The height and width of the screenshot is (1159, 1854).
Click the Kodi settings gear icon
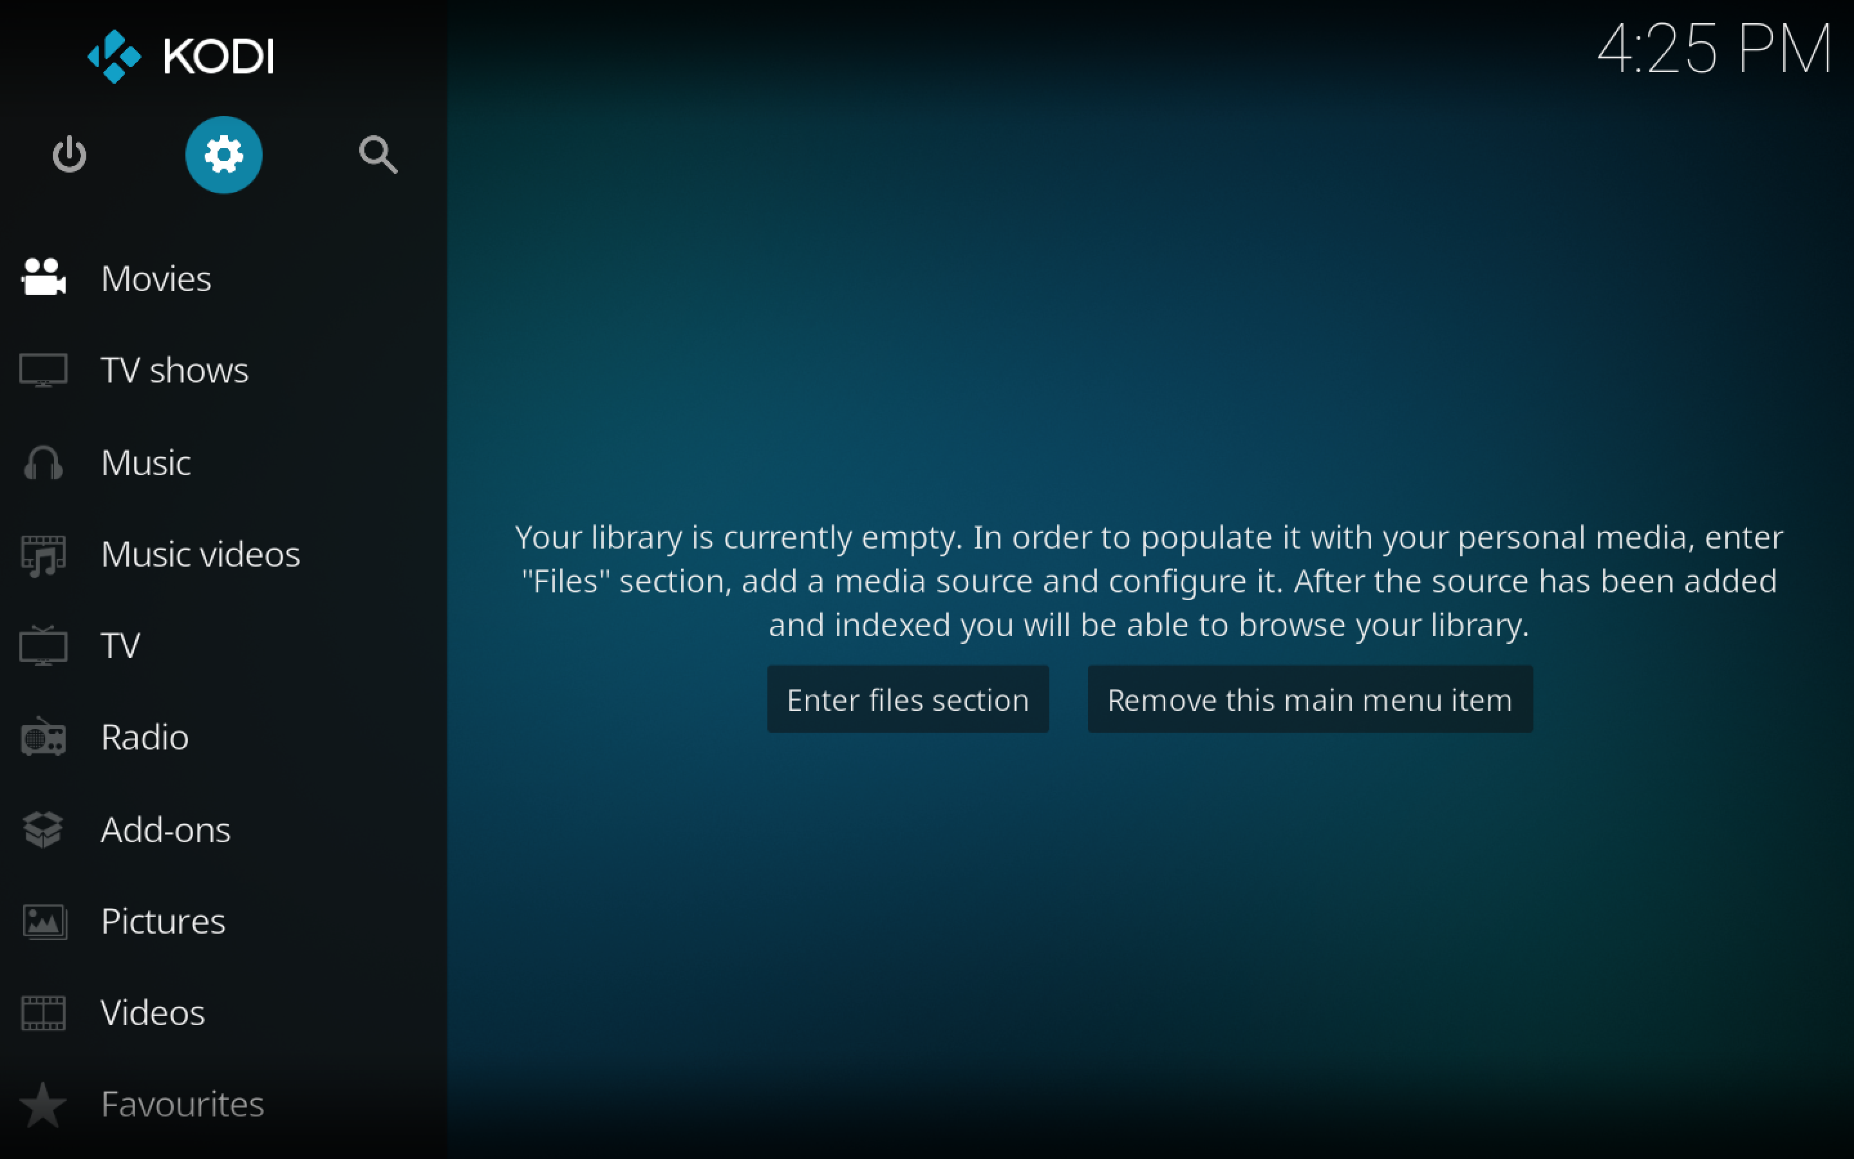click(223, 153)
